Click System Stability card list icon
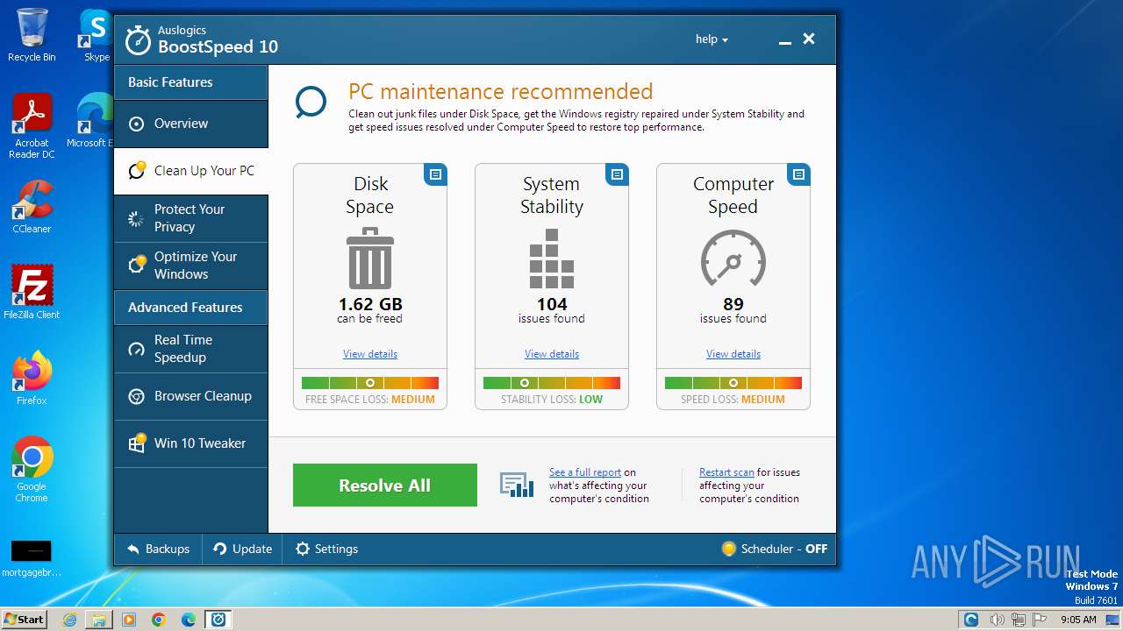The image size is (1123, 631). tap(617, 174)
